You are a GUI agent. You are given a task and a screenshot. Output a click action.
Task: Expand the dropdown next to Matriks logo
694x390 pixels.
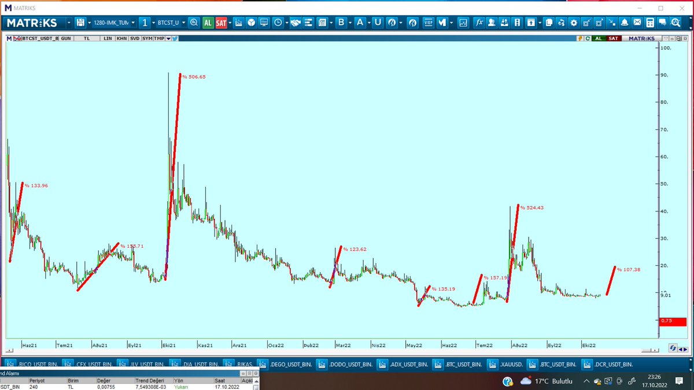tap(69, 23)
